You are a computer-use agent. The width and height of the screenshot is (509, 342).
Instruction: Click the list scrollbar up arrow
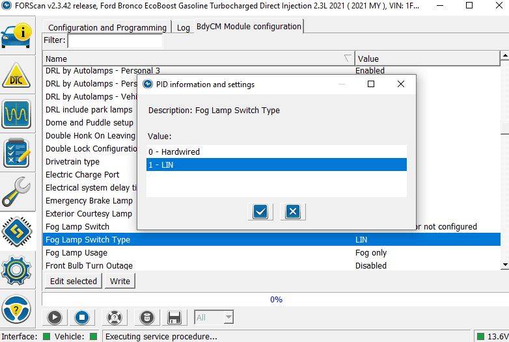(x=505, y=55)
